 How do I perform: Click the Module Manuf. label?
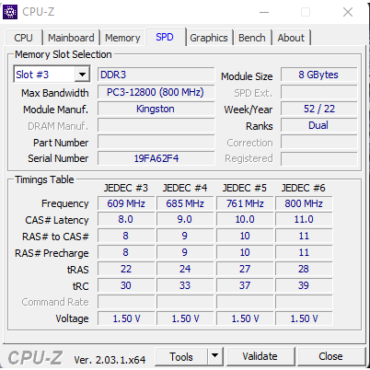pyautogui.click(x=55, y=110)
